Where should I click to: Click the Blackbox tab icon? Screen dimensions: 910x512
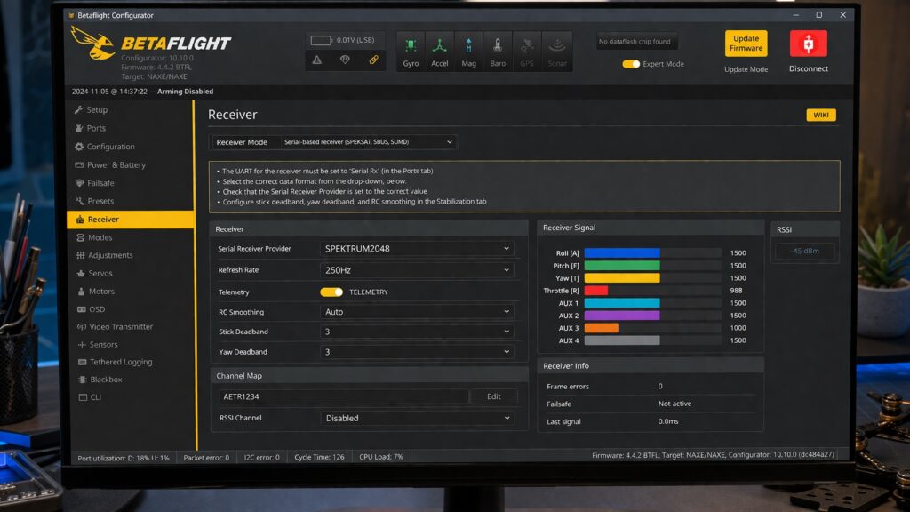83,380
